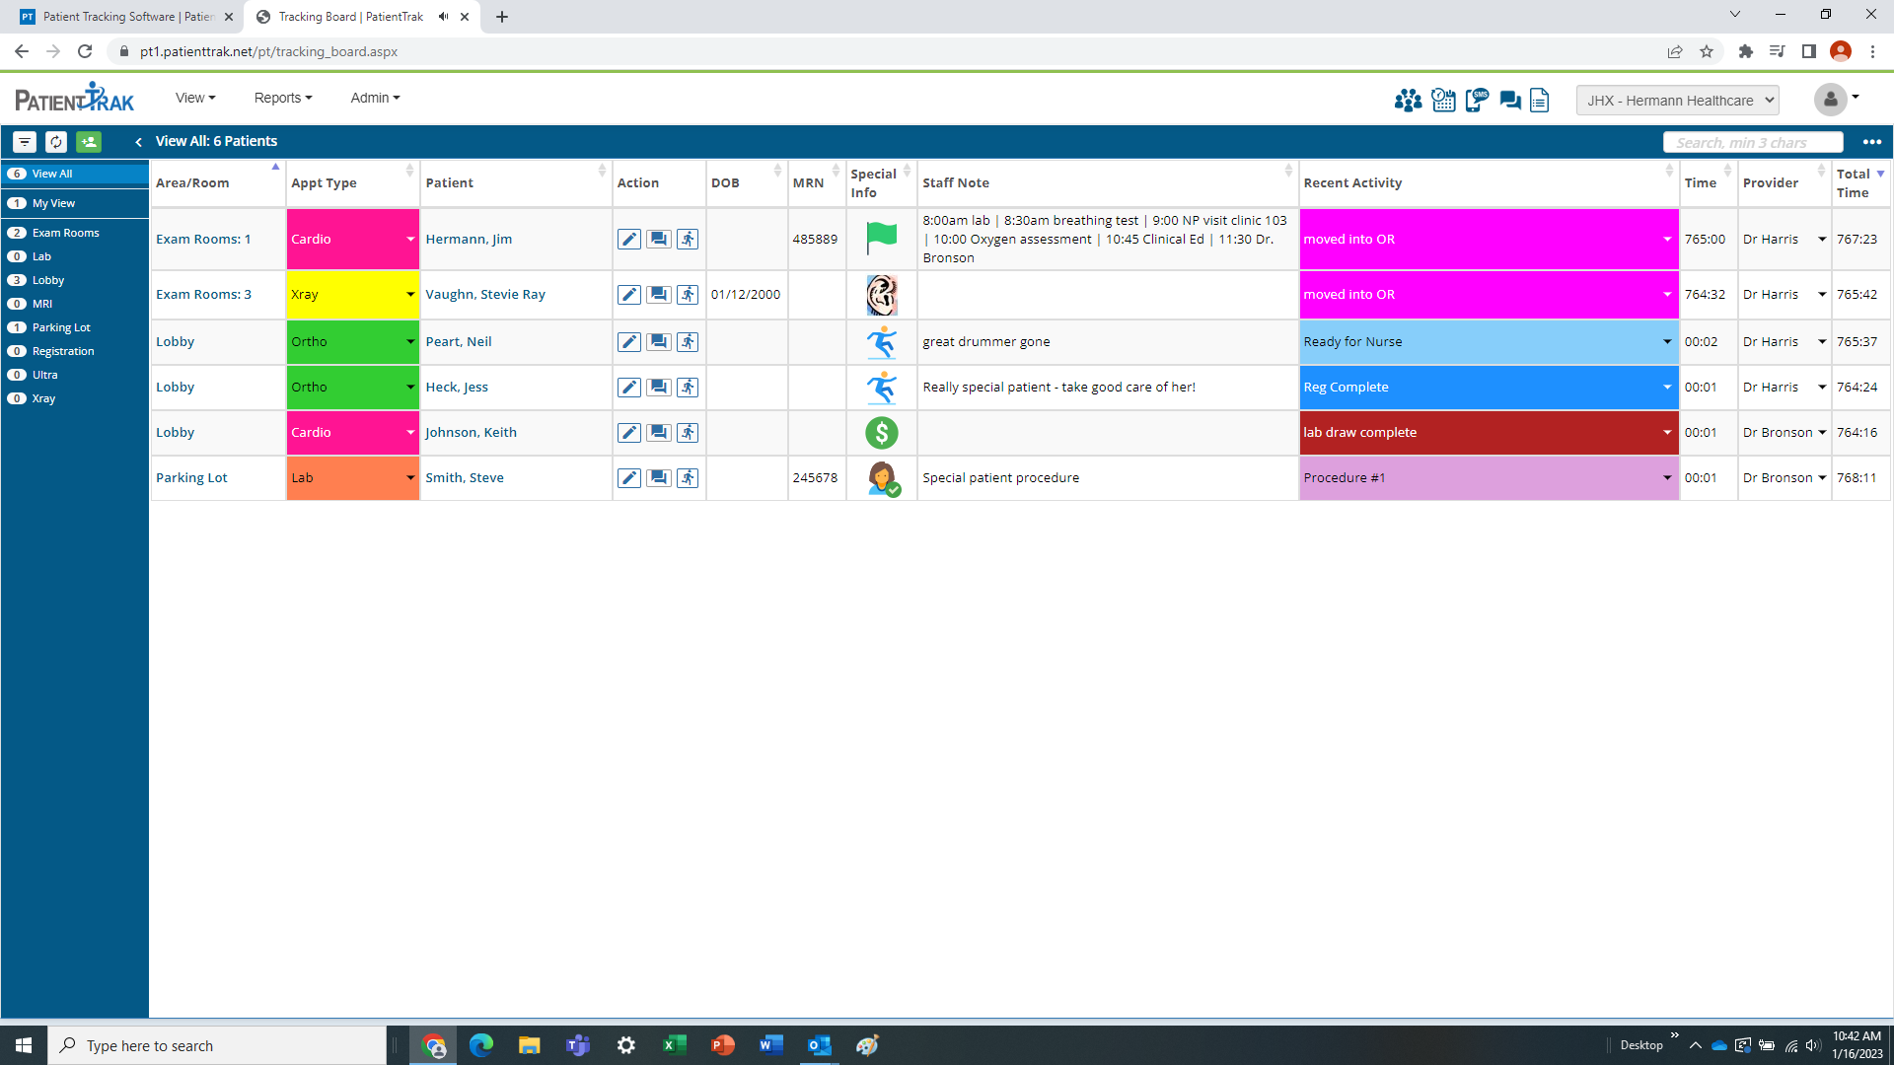Viewport: 1894px width, 1065px height.
Task: Click discharge walking icon for Heck, Jess
Action: coord(688,387)
